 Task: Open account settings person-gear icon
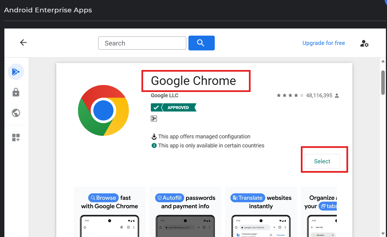click(364, 43)
